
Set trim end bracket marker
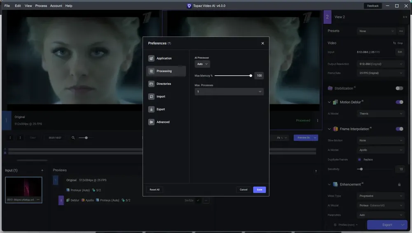click(x=20, y=137)
